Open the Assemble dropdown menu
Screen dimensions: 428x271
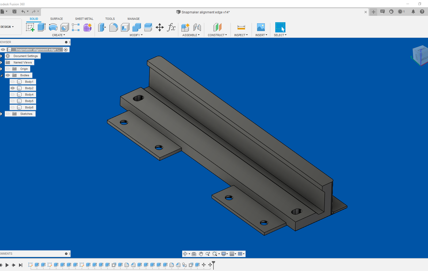click(191, 35)
